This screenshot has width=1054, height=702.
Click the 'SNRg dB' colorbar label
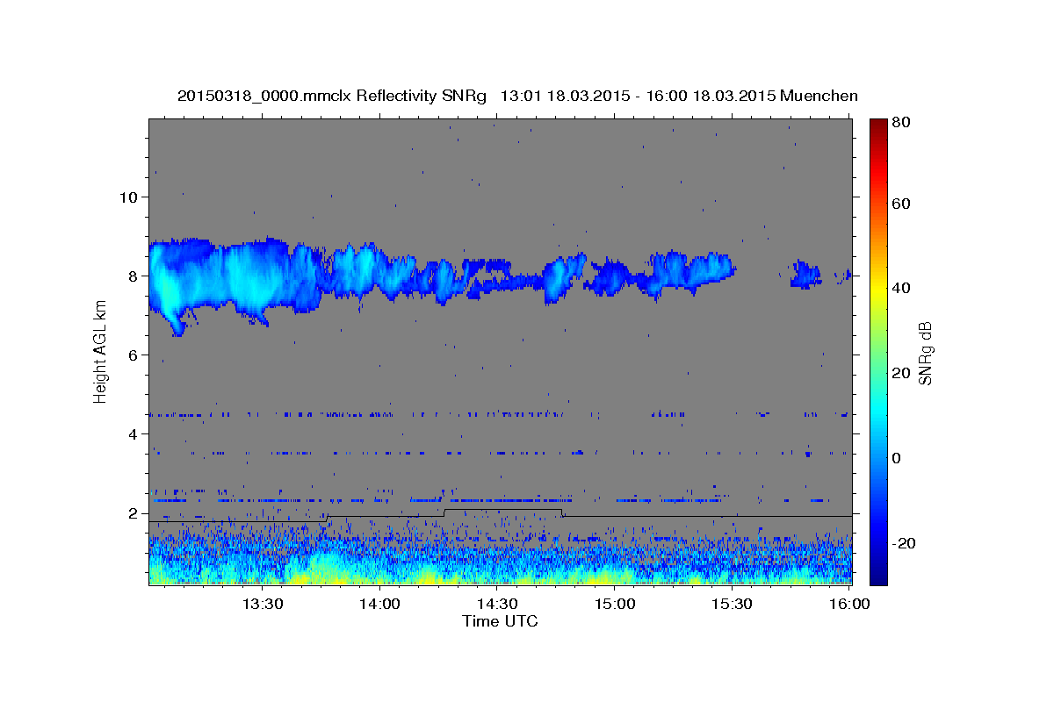tap(925, 352)
